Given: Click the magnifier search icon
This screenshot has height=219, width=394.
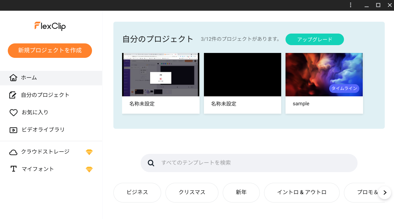Looking at the screenshot, I should pos(151,163).
